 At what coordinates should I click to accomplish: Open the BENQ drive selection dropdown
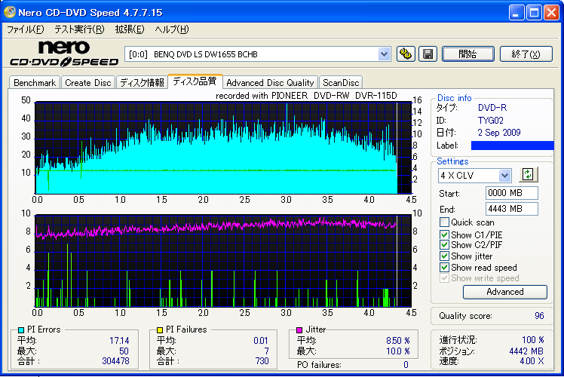click(x=384, y=54)
